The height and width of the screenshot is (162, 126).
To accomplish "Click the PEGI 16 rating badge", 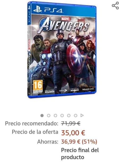I will coord(38,87).
